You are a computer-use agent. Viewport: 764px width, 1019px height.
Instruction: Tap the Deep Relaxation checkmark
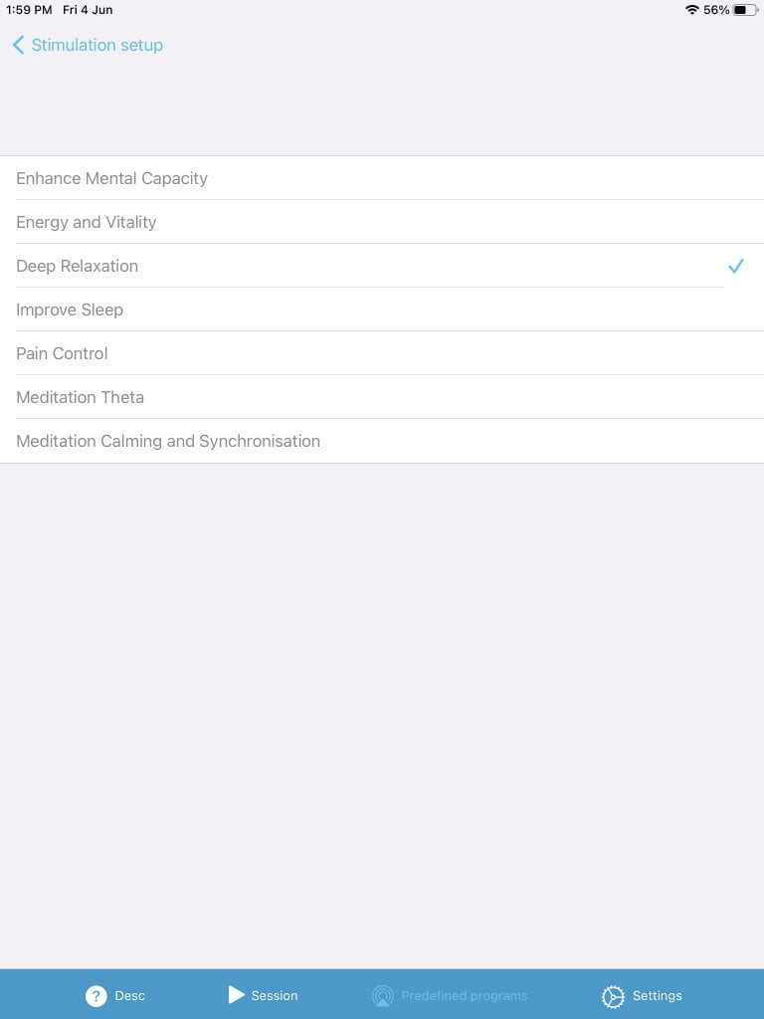(x=736, y=266)
